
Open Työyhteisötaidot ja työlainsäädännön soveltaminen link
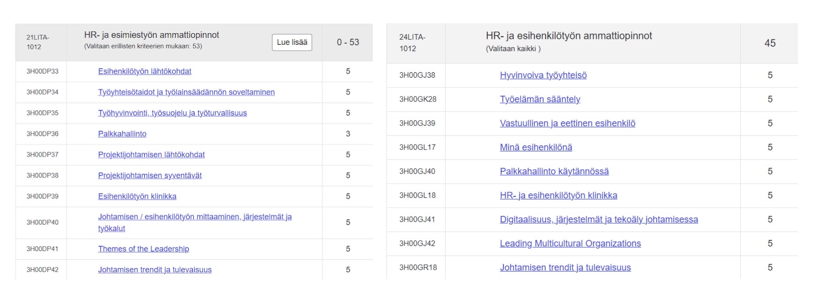point(186,92)
